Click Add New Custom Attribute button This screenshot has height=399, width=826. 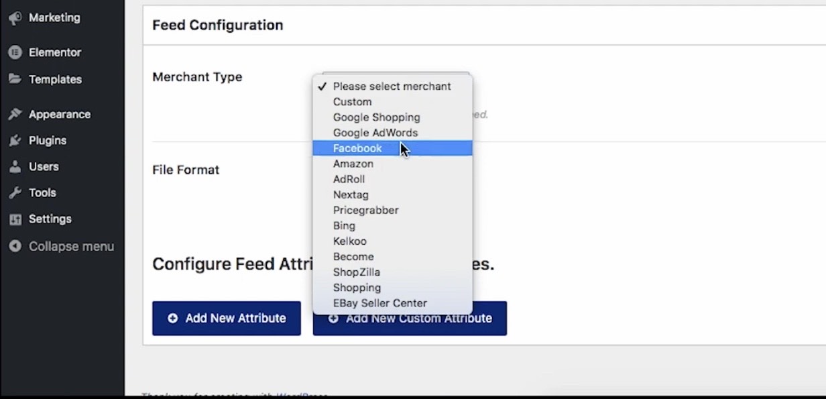coord(410,319)
